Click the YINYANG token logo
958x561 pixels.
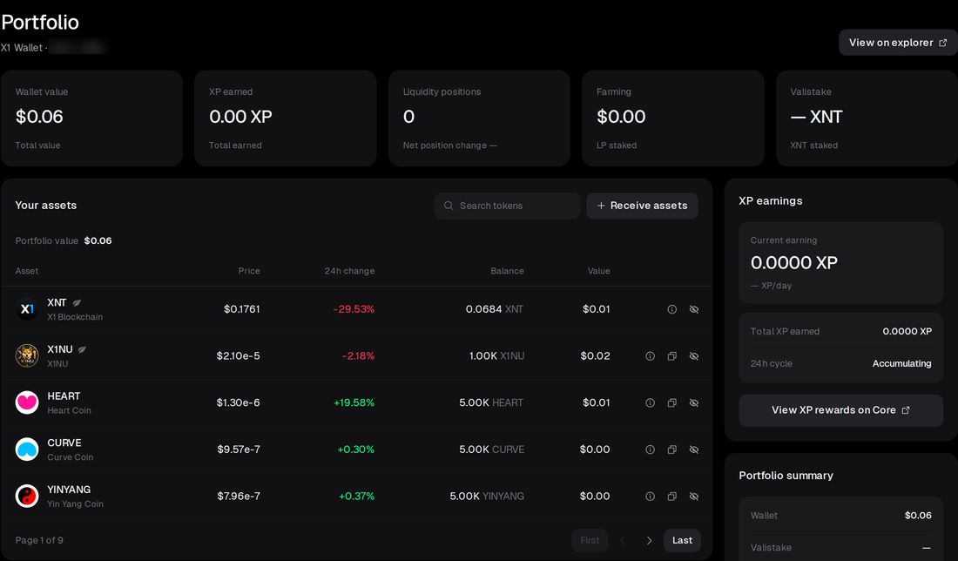(x=27, y=496)
